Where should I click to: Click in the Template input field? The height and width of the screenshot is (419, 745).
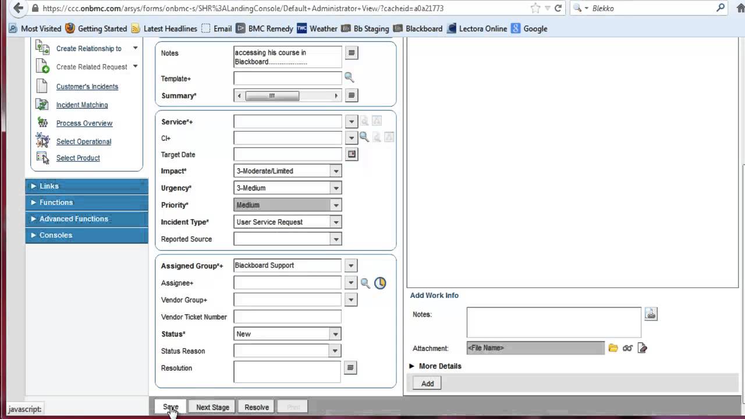tap(288, 78)
